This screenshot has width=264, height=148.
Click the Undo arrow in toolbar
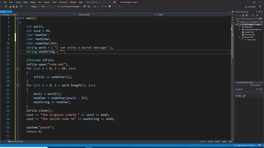click(21, 7)
